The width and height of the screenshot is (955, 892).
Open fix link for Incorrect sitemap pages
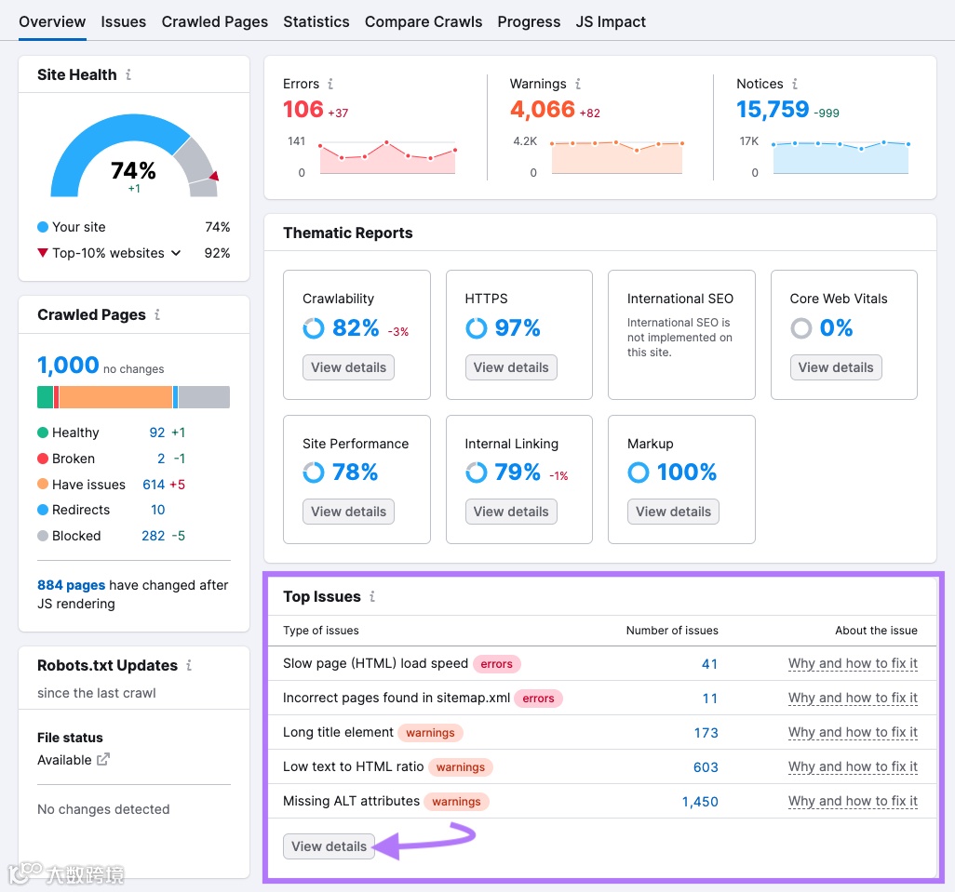[x=853, y=699]
